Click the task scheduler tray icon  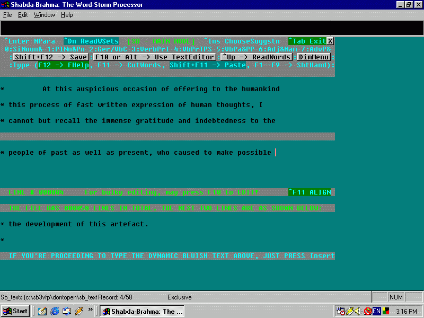(x=340, y=311)
